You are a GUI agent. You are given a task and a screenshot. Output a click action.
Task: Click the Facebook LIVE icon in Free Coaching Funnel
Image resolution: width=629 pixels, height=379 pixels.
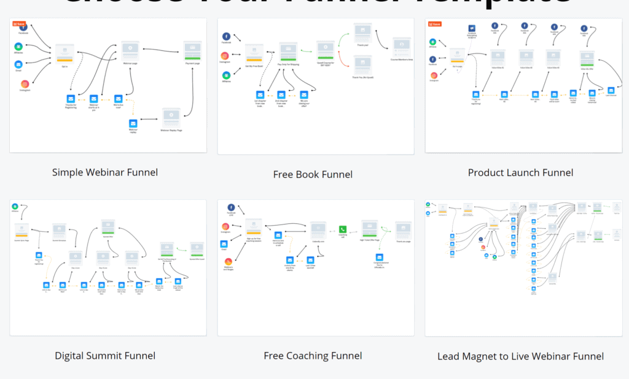click(231, 207)
